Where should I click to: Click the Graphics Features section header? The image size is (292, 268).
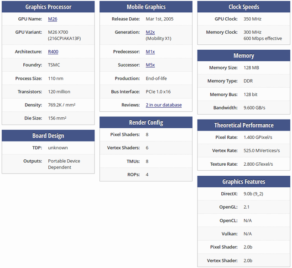tap(244, 182)
